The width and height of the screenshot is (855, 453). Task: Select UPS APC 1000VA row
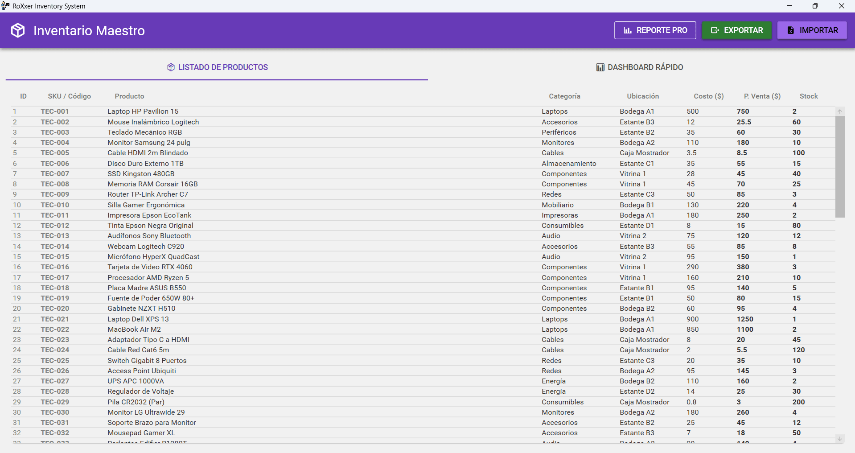tap(423, 381)
